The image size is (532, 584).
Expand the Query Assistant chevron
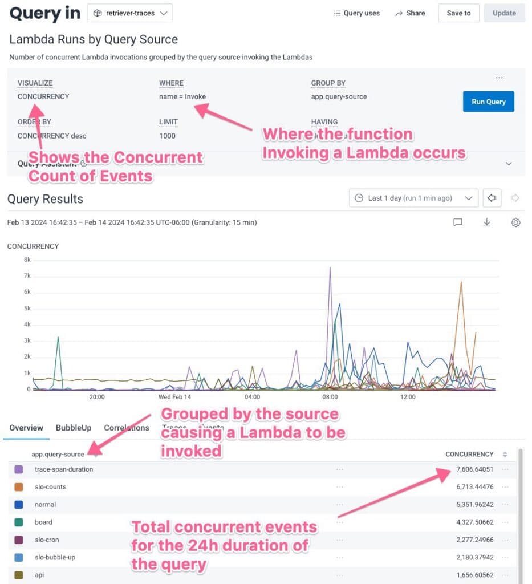pos(509,164)
